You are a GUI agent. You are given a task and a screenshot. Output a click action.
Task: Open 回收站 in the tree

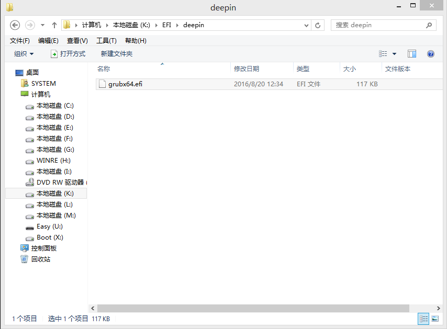pyautogui.click(x=36, y=259)
